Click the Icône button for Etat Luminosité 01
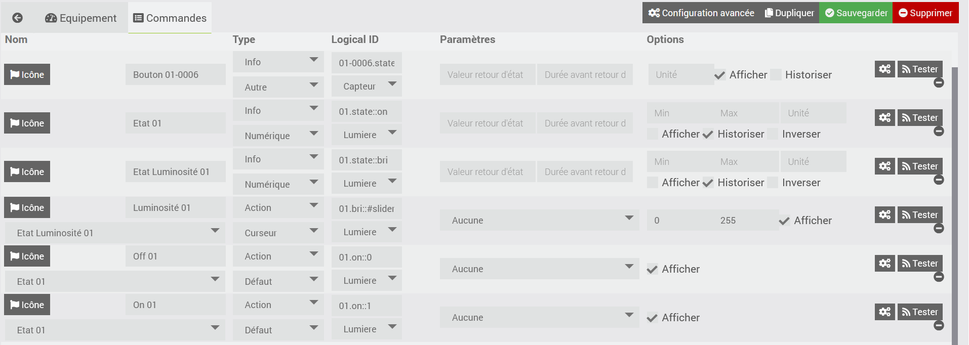 [x=27, y=172]
